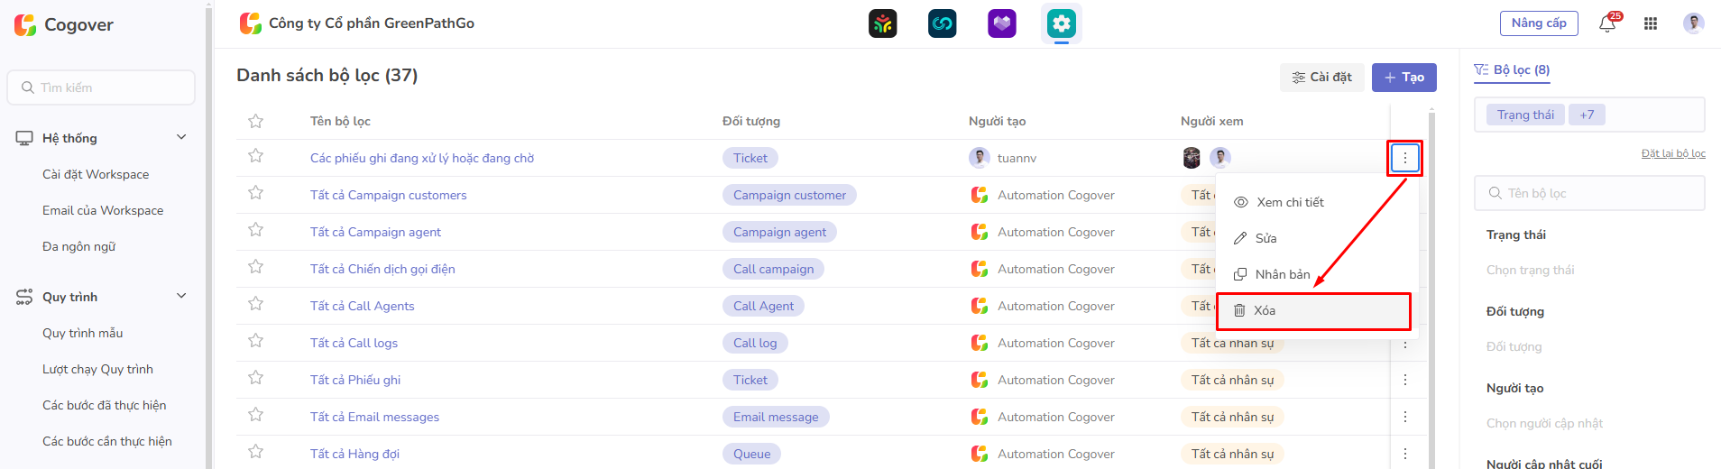
Task: Open 'Các bước đã thực hiện' in sidebar
Action: point(105,405)
